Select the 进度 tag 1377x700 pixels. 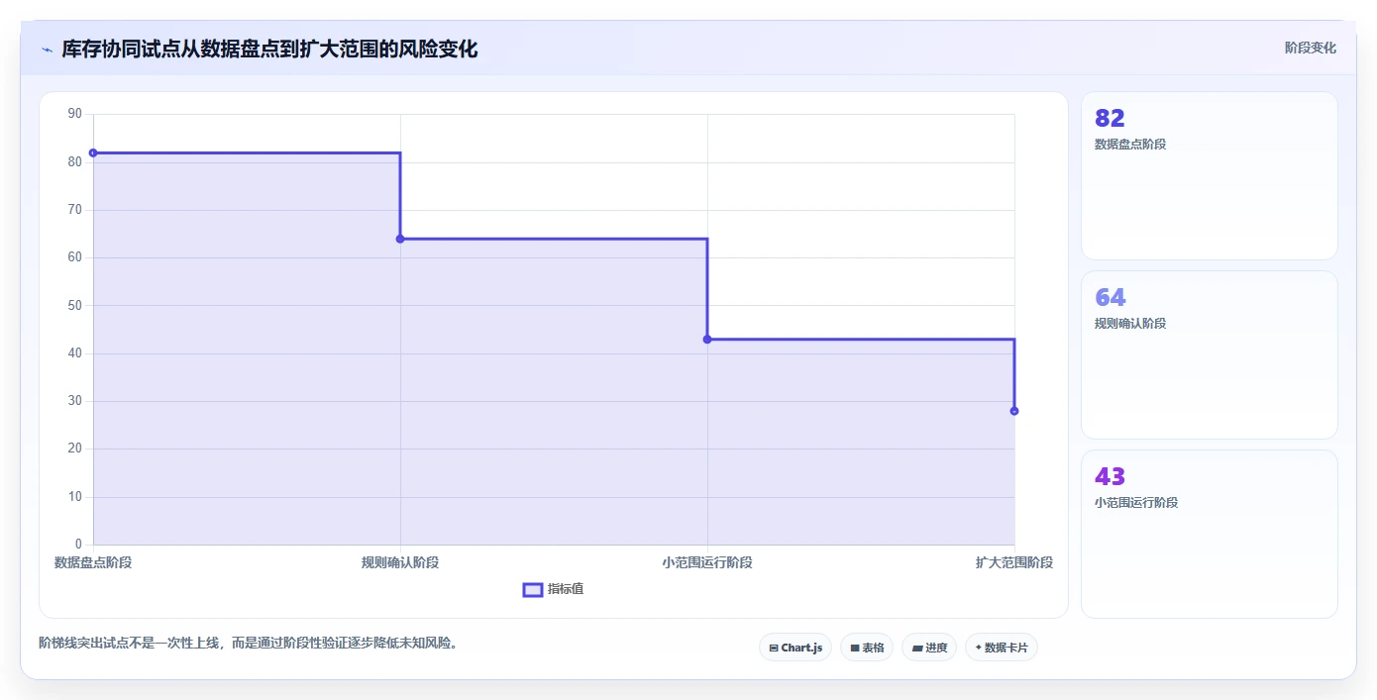pos(929,648)
